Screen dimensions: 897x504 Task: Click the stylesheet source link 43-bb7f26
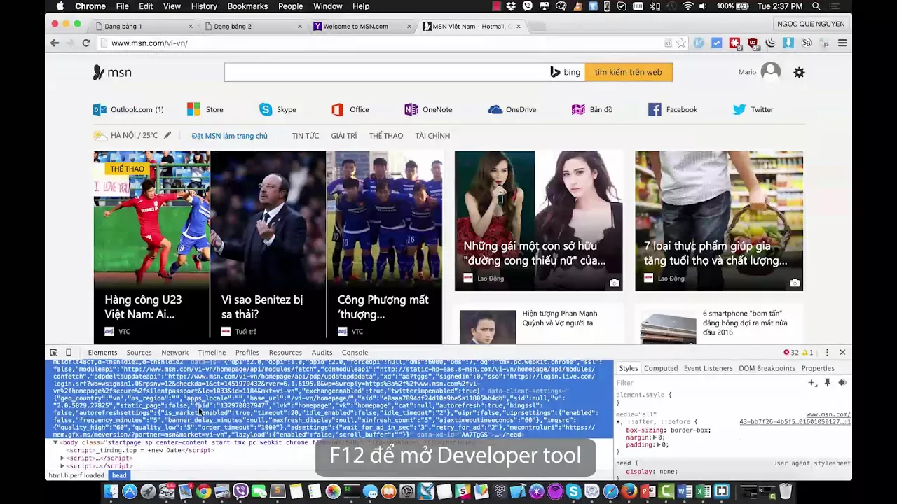(795, 422)
